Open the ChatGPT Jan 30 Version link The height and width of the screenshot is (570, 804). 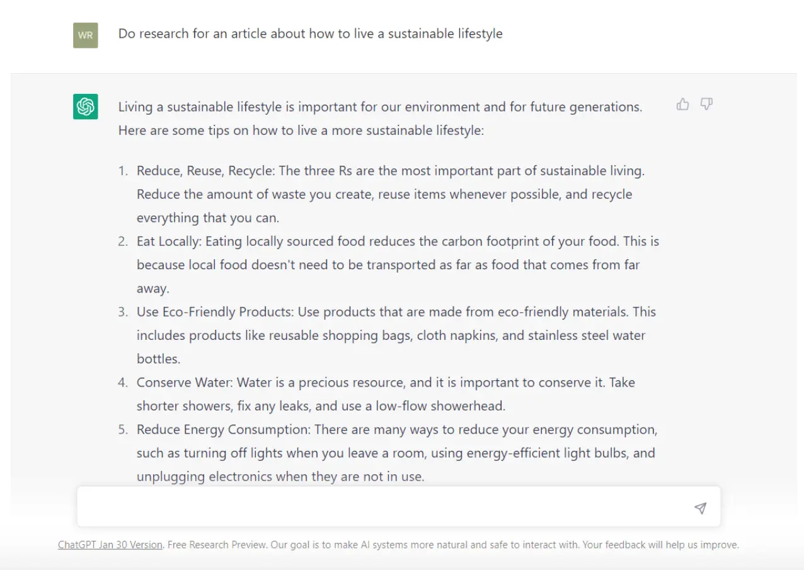110,544
